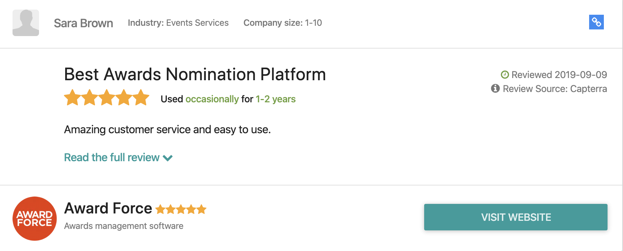Expand review using the chevron down arrow
Viewport: 623px width, 251px height.
coord(168,158)
